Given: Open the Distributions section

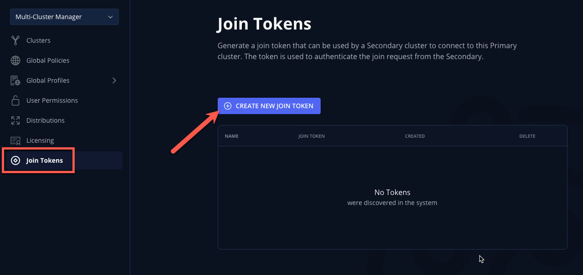Looking at the screenshot, I should point(46,120).
